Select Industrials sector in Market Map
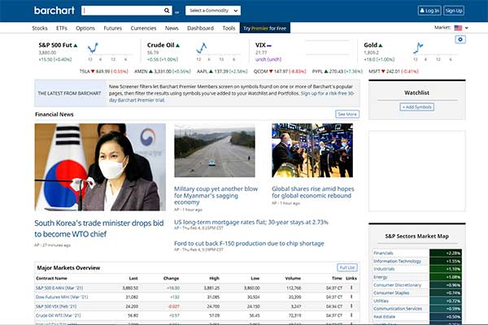 (384, 269)
